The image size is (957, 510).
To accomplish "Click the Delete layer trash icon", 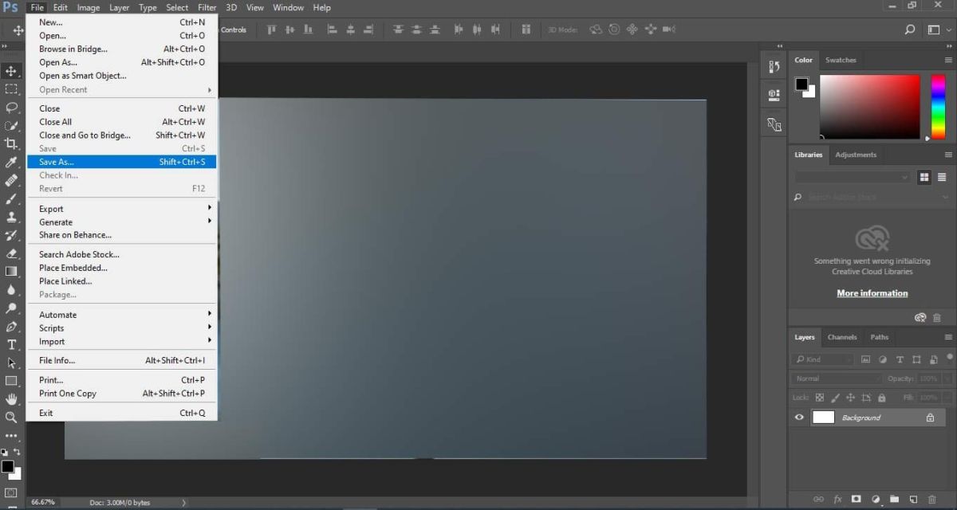I will tap(931, 499).
